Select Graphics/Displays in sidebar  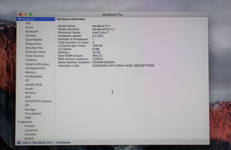pyautogui.click(x=37, y=64)
